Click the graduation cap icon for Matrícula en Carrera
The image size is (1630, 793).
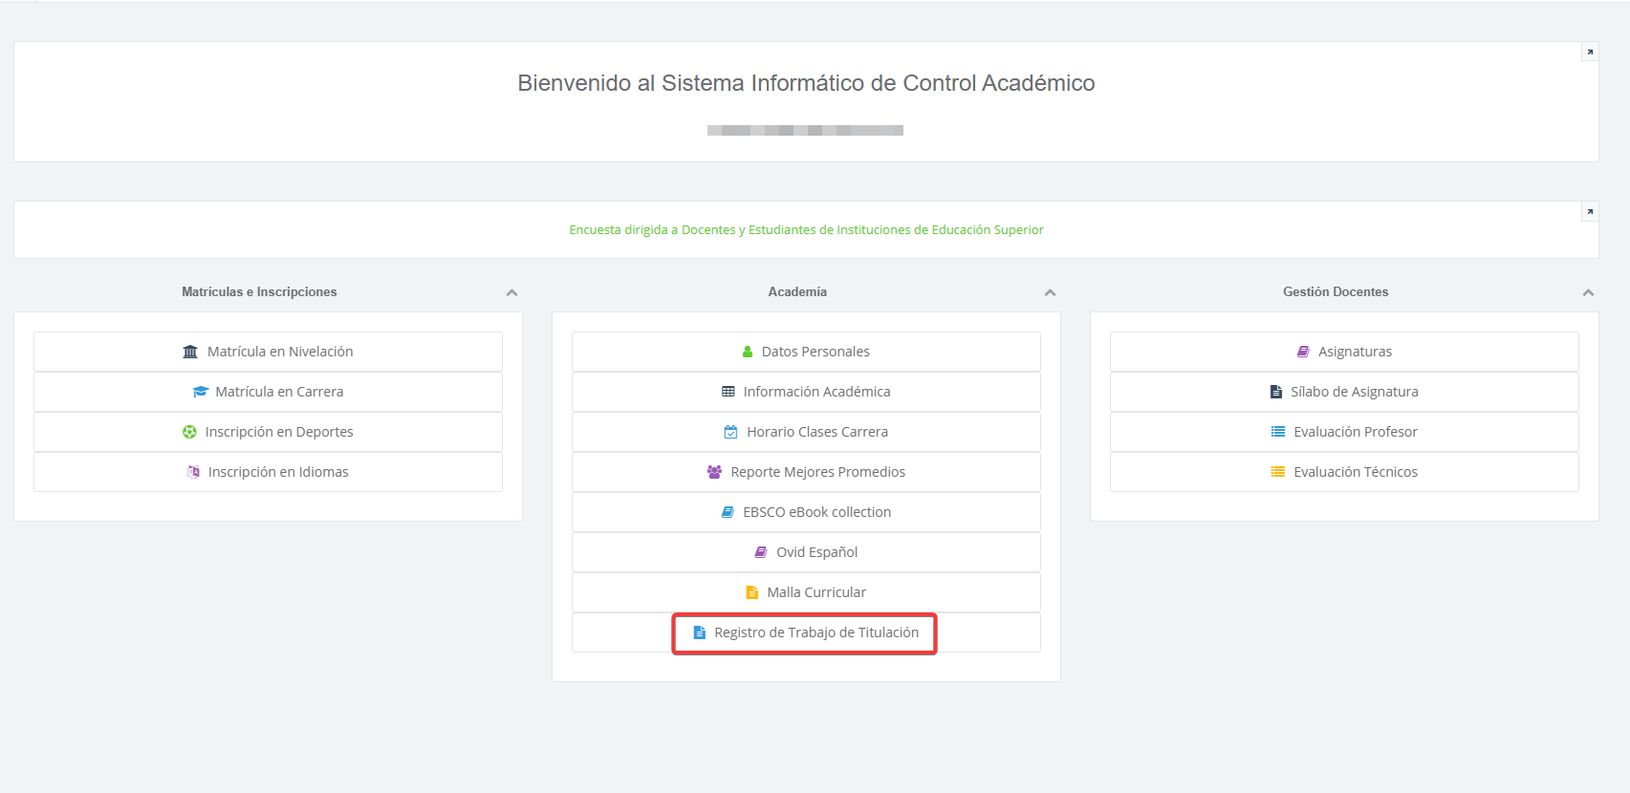click(x=200, y=392)
